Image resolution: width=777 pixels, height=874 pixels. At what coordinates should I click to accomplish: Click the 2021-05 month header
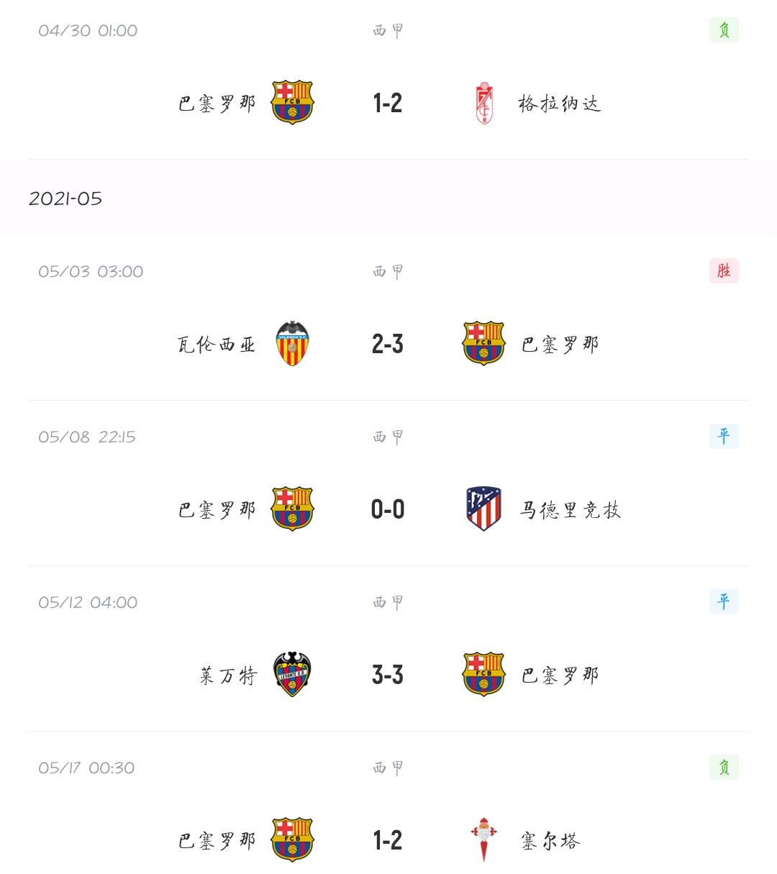(x=65, y=199)
